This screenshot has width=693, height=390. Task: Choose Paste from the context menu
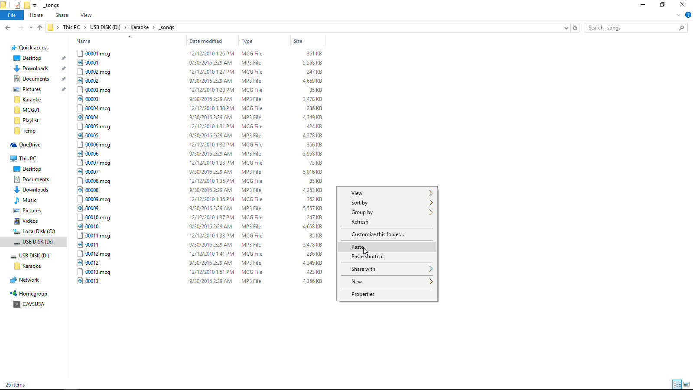click(x=387, y=247)
